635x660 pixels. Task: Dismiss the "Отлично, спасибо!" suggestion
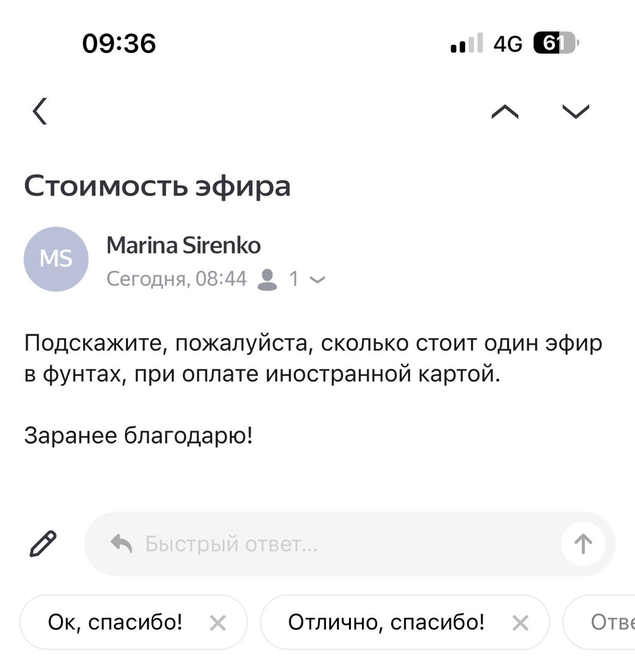(520, 623)
